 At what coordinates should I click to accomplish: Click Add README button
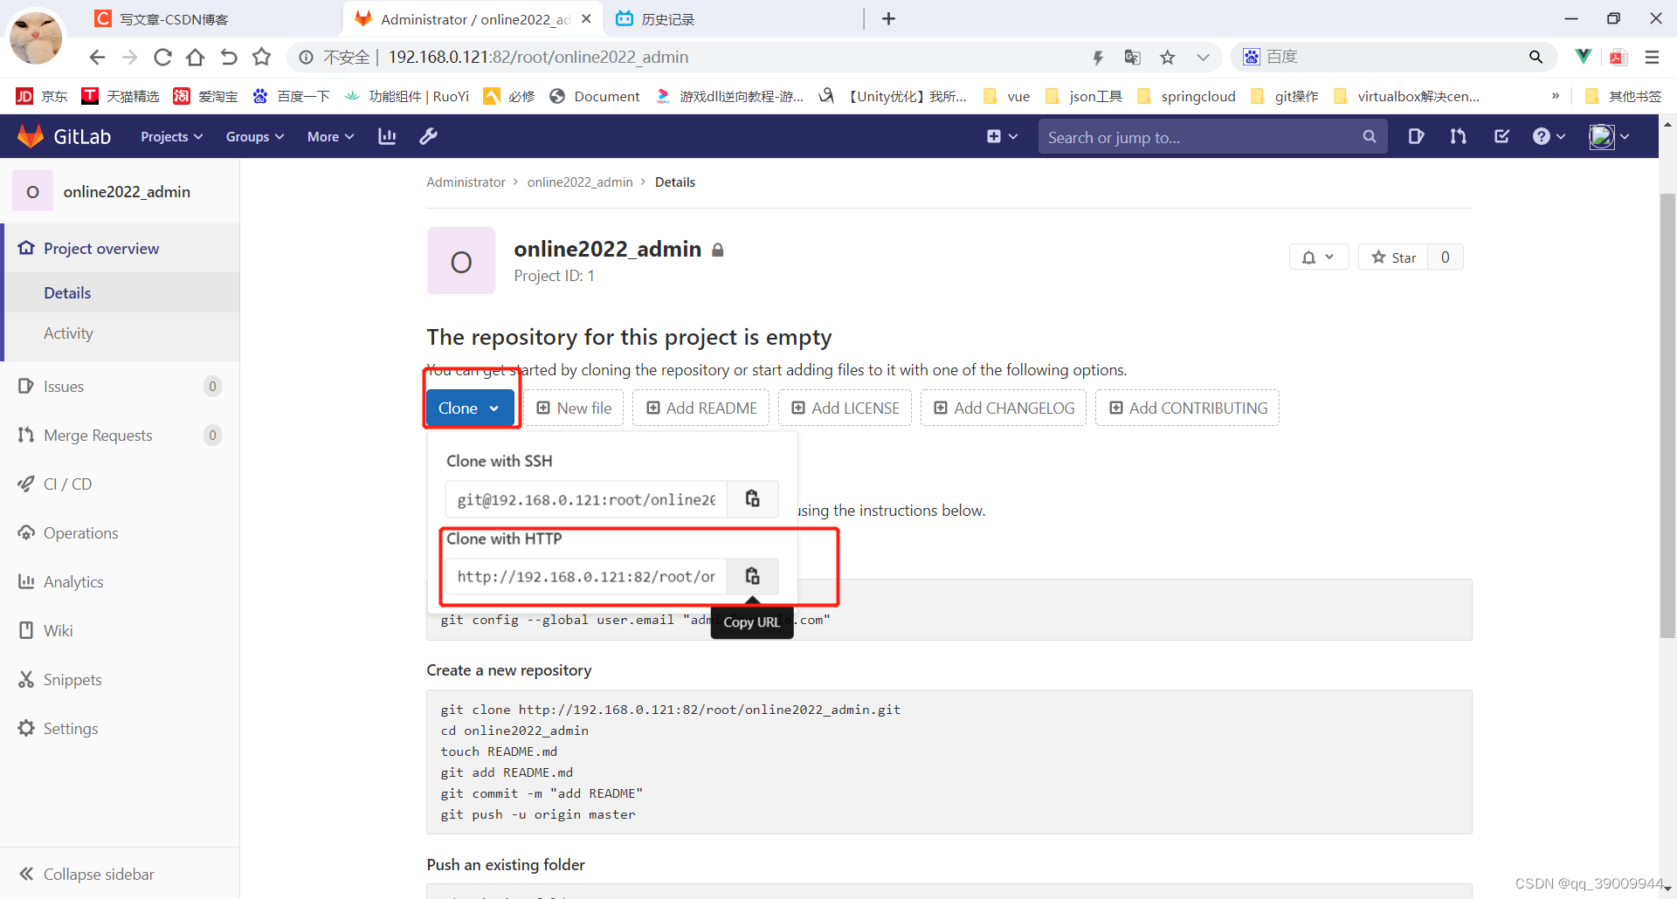701,408
